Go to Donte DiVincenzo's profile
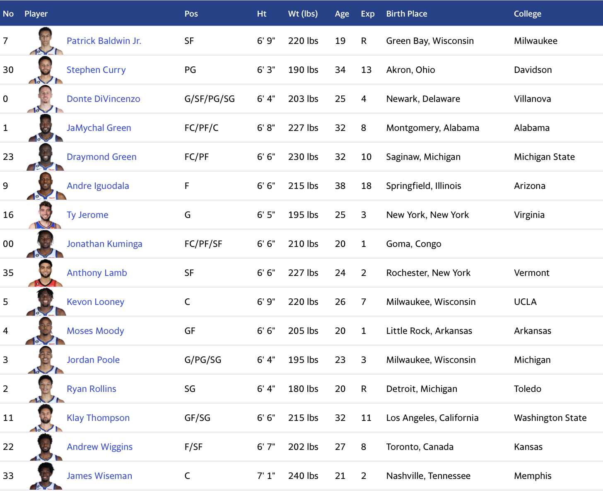Screen dimensions: 603x493 tap(104, 99)
